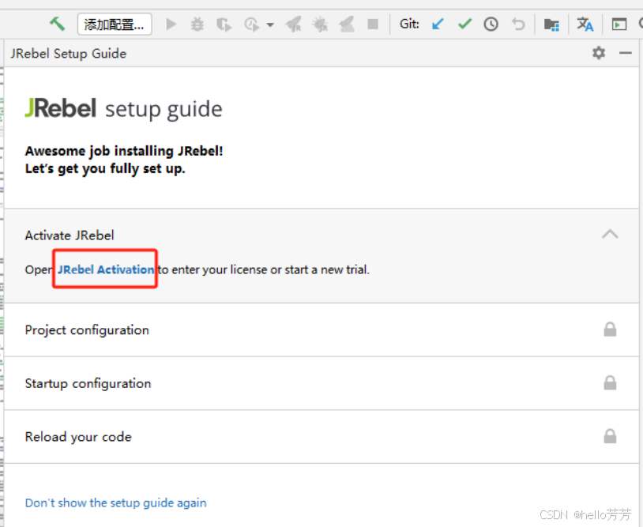The height and width of the screenshot is (527, 643).
Task: Open Git Show History clock icon
Action: click(491, 24)
